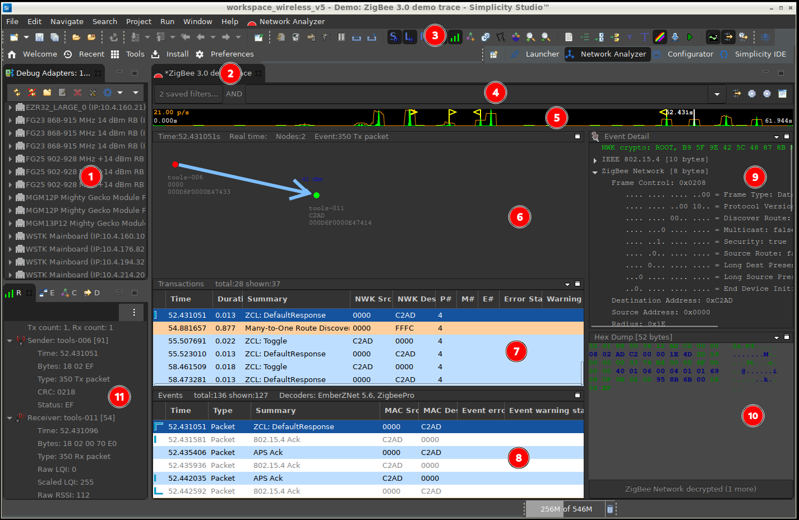Click the Save icon in the toolbar
799x520 pixels.
(39, 37)
